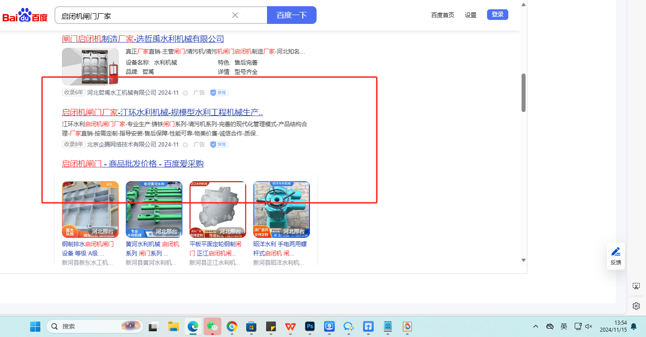Click the Baidu logo
Viewport: 646px width, 337px height.
coord(25,15)
